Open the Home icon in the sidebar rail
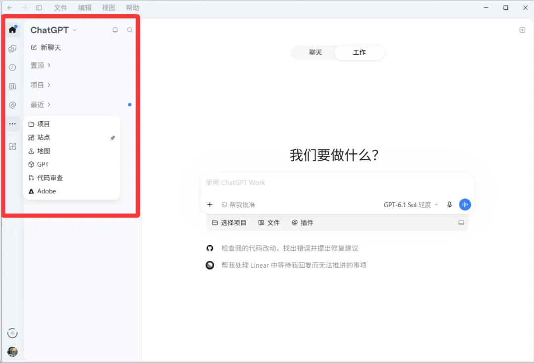The image size is (534, 363). pos(12,30)
